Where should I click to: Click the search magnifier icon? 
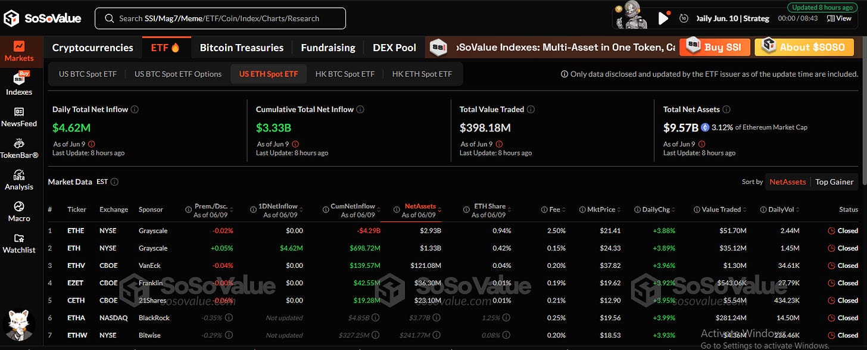point(110,18)
